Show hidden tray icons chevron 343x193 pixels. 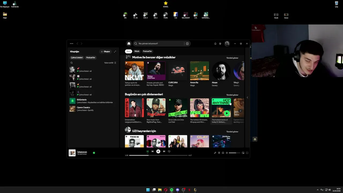[x=318, y=190]
